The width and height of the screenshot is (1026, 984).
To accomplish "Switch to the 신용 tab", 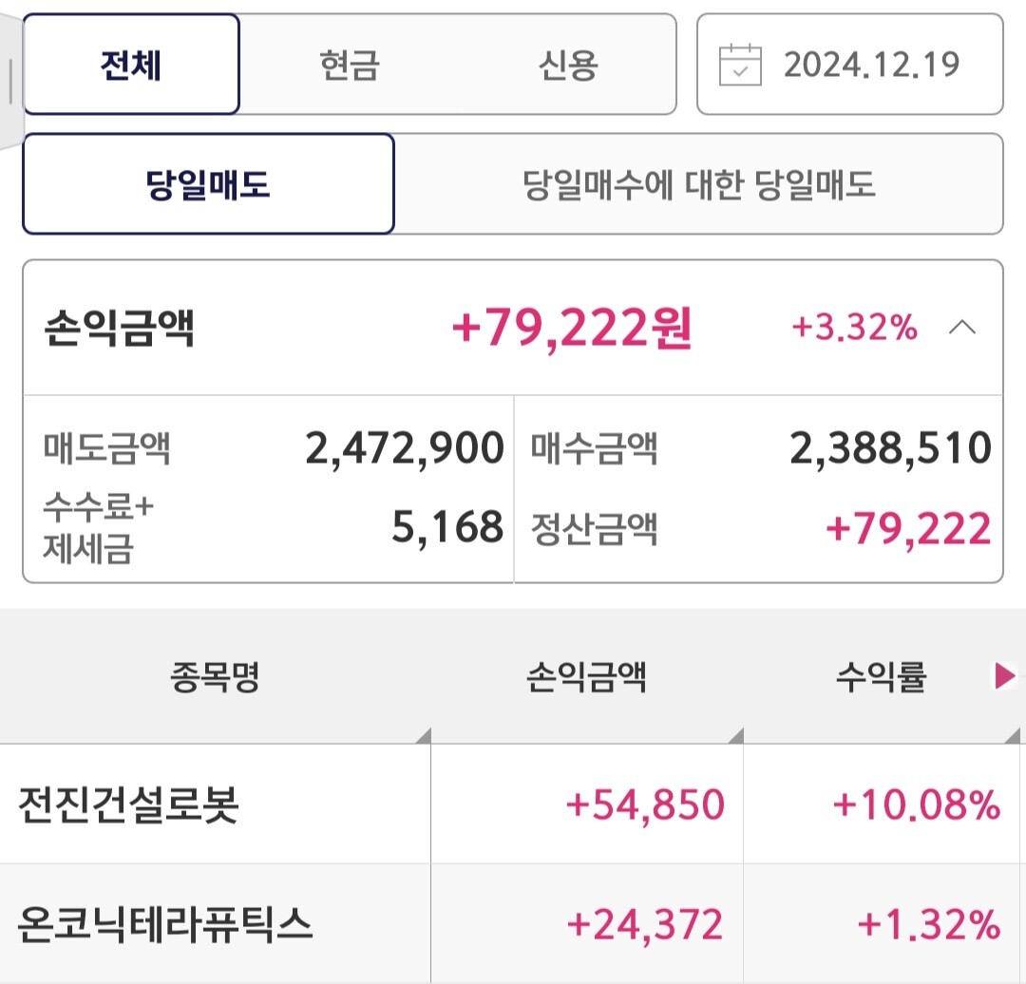I will pyautogui.click(x=568, y=65).
